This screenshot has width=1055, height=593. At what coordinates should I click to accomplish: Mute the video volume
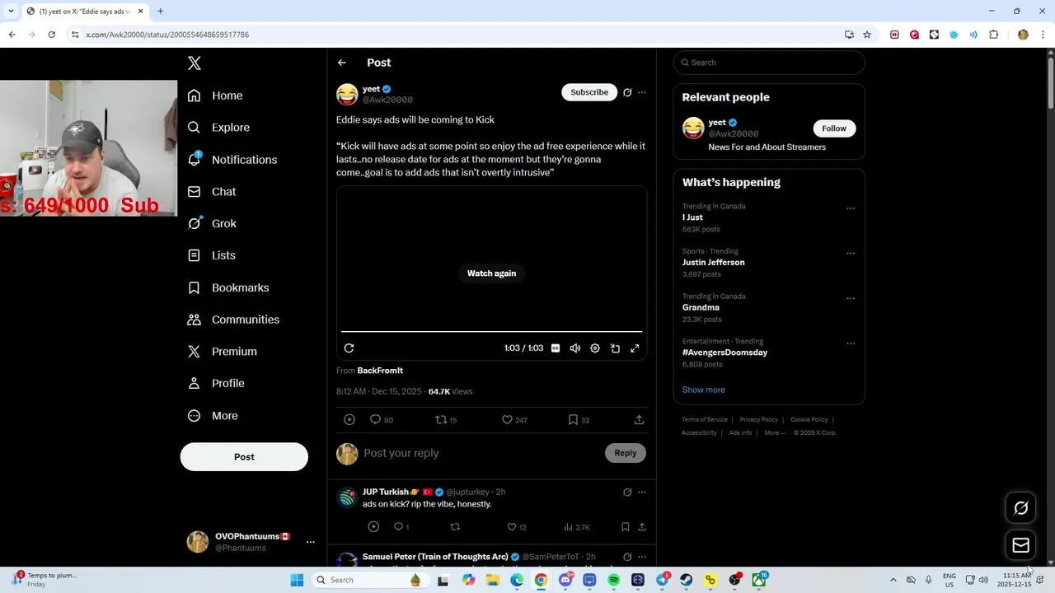pyautogui.click(x=575, y=348)
